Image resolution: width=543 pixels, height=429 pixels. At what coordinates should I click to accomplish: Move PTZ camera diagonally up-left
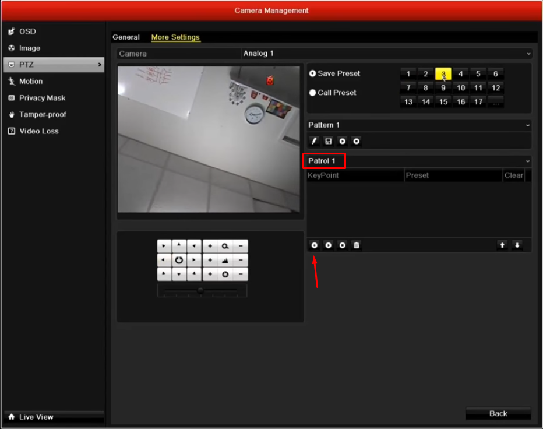(x=164, y=246)
